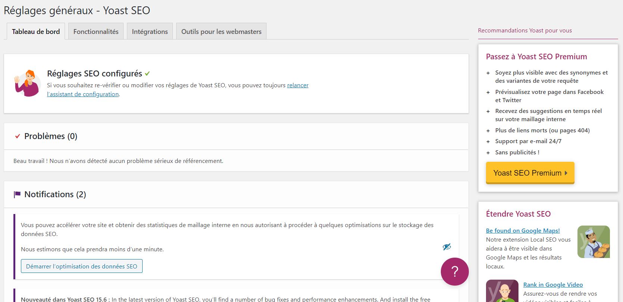This screenshot has height=302, width=623.
Task: Open the Intégrations tab
Action: [150, 31]
